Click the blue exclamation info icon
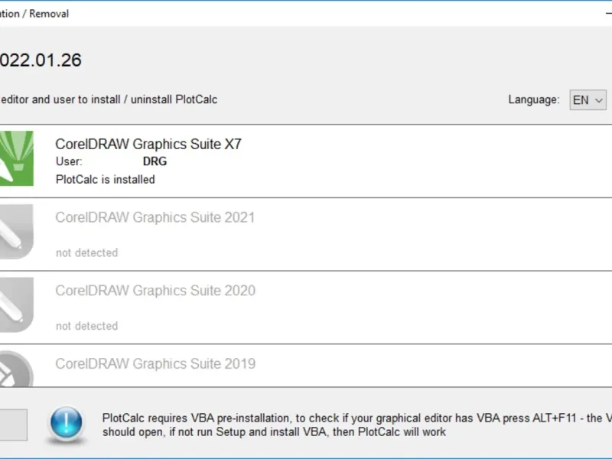 point(67,425)
